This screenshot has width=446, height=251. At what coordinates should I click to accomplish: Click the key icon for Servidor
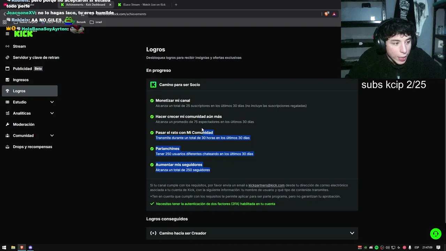(7, 58)
